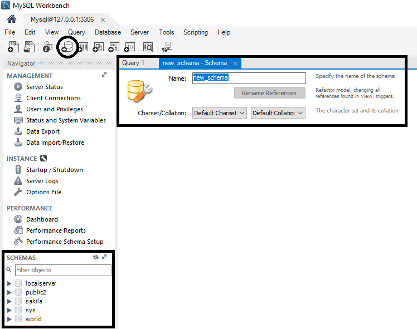Click the search table data icon

click(148, 47)
